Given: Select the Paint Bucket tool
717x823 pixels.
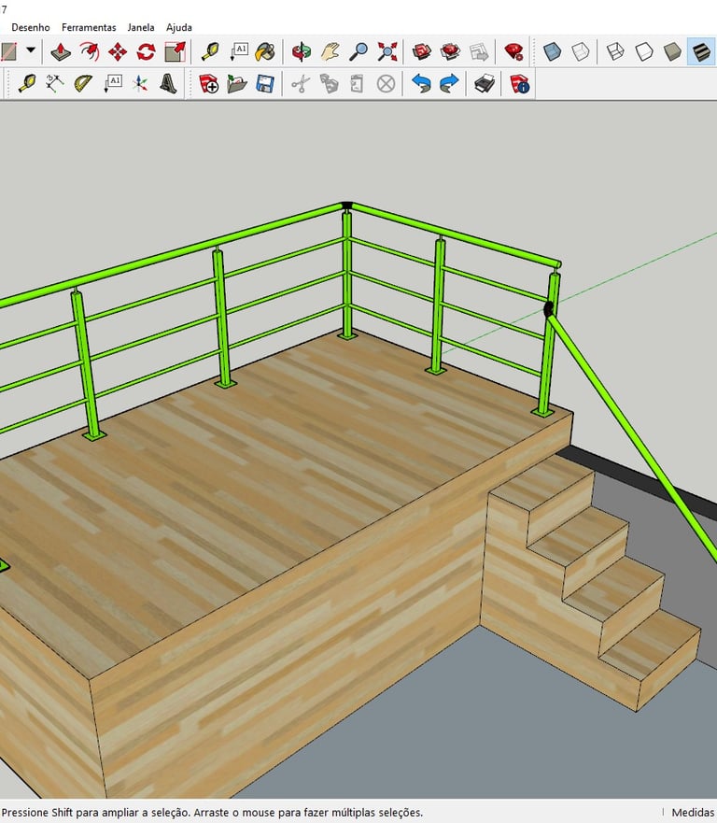Looking at the screenshot, I should pyautogui.click(x=265, y=51).
